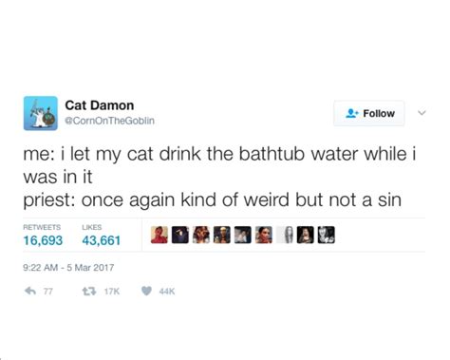View the 16,693 retweets list

[x=43, y=236]
